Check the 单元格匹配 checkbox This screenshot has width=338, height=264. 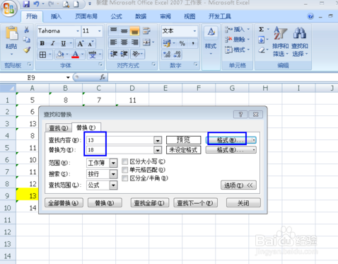pyautogui.click(x=124, y=170)
